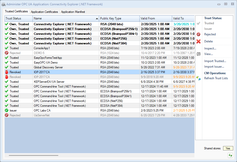Toggle Shared stores from Yes to No

228,148
